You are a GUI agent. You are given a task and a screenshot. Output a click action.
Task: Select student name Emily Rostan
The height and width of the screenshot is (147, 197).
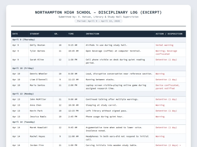[x=38, y=45]
